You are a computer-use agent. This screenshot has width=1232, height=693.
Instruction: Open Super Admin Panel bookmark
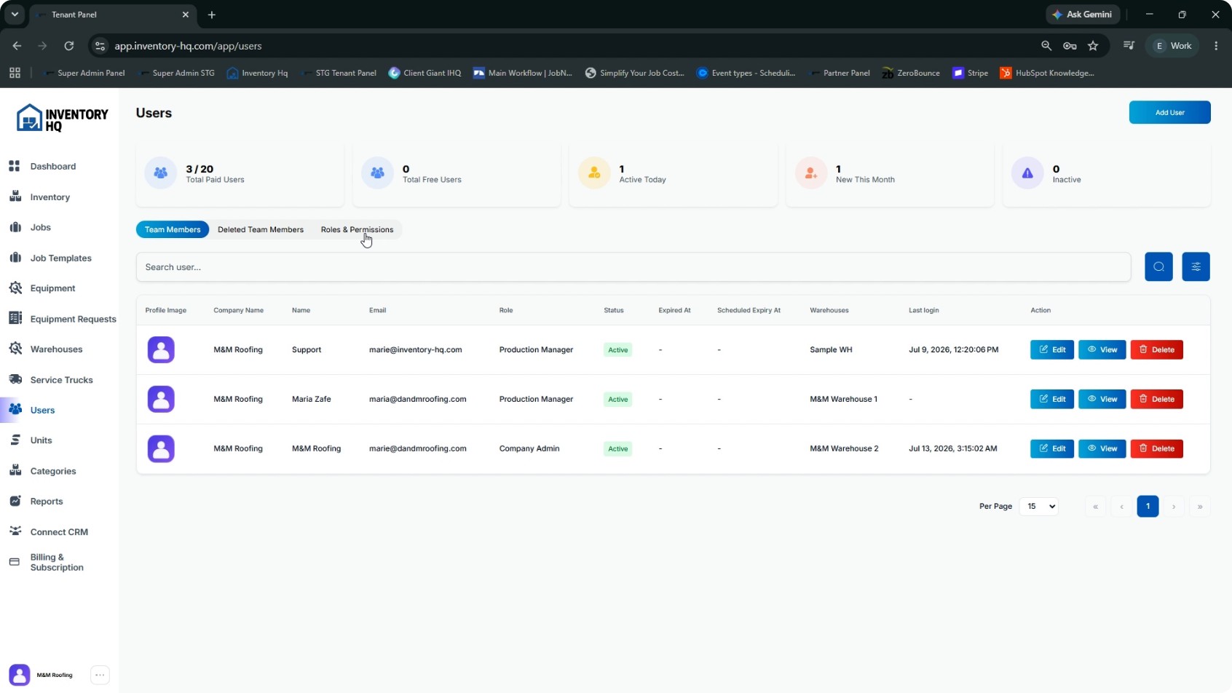pos(84,73)
